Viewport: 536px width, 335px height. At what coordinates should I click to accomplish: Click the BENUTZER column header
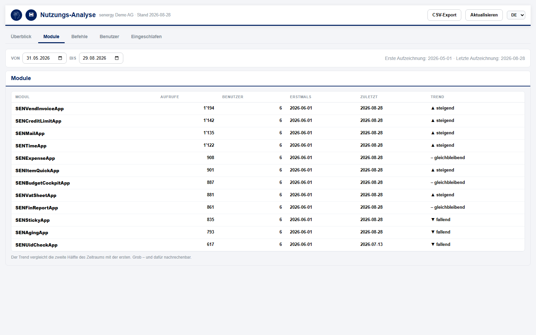233,97
